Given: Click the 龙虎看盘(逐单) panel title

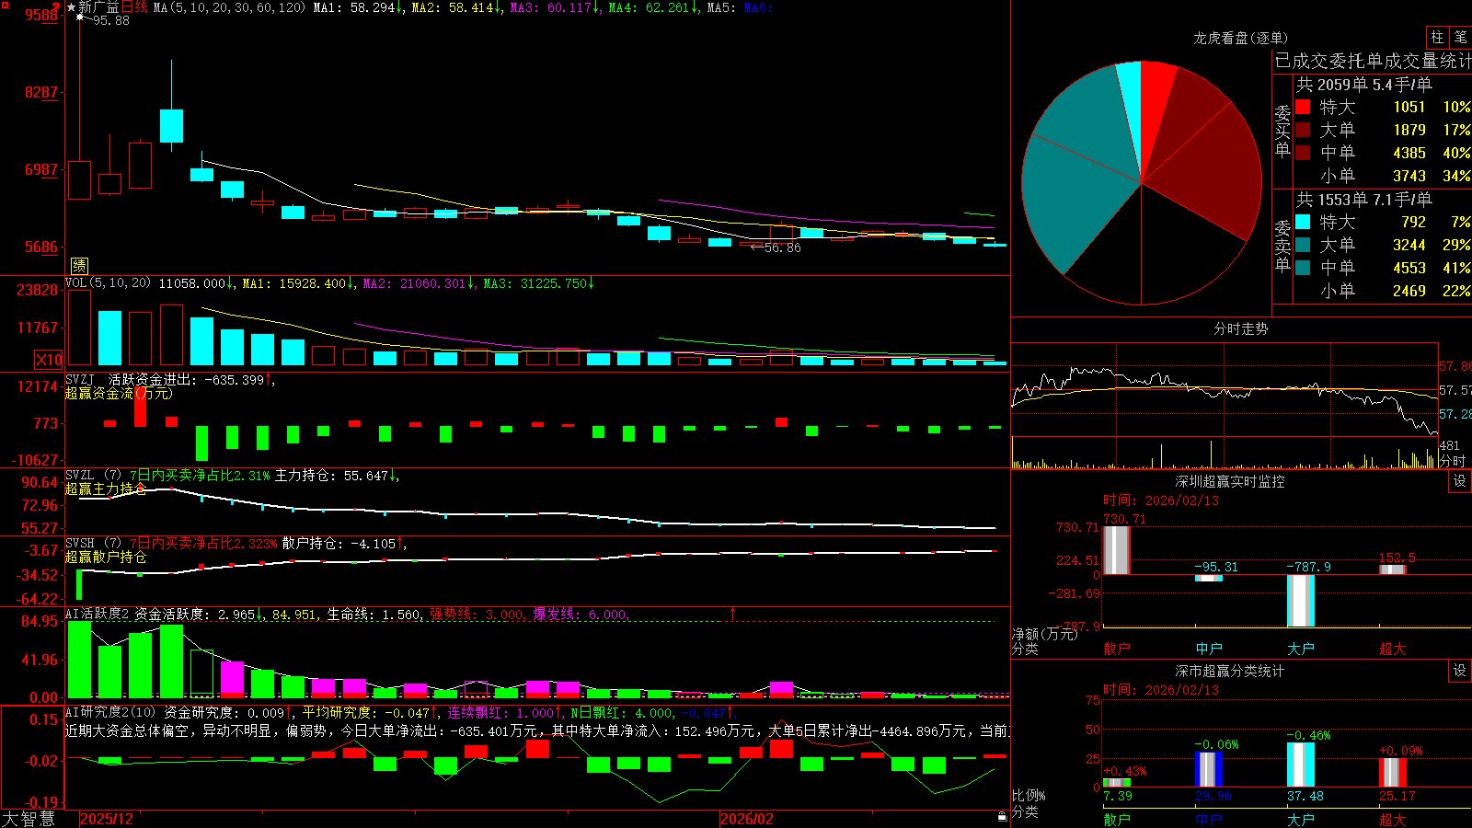Looking at the screenshot, I should (x=1240, y=38).
